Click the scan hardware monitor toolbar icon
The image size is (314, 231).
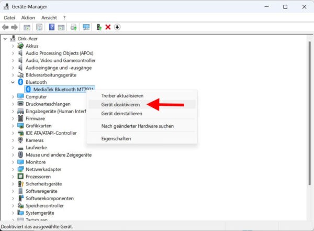86,27
